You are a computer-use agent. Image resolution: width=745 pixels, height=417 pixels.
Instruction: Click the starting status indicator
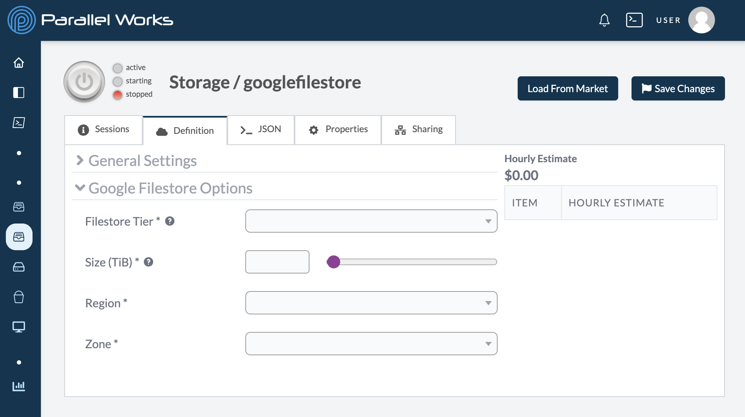118,81
